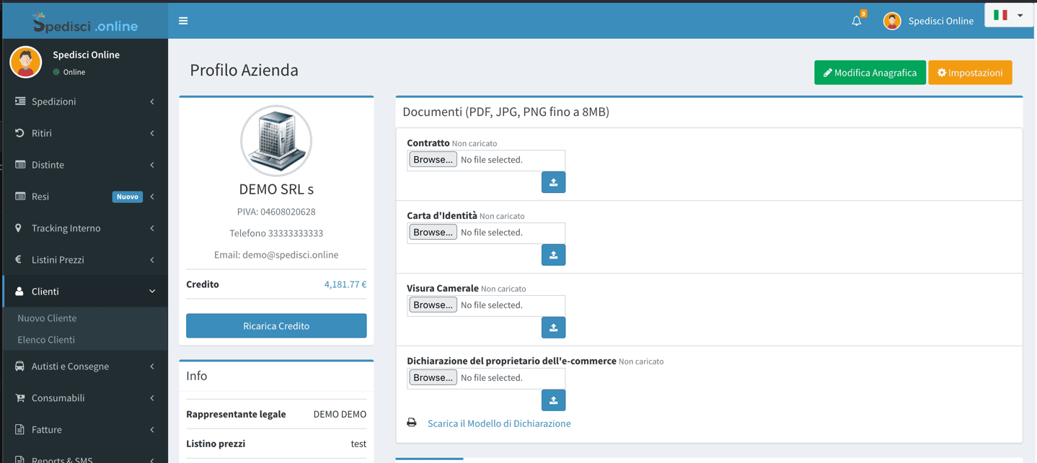Click the Ricarica Credito button
Screen dimensions: 1037x463
coord(276,326)
